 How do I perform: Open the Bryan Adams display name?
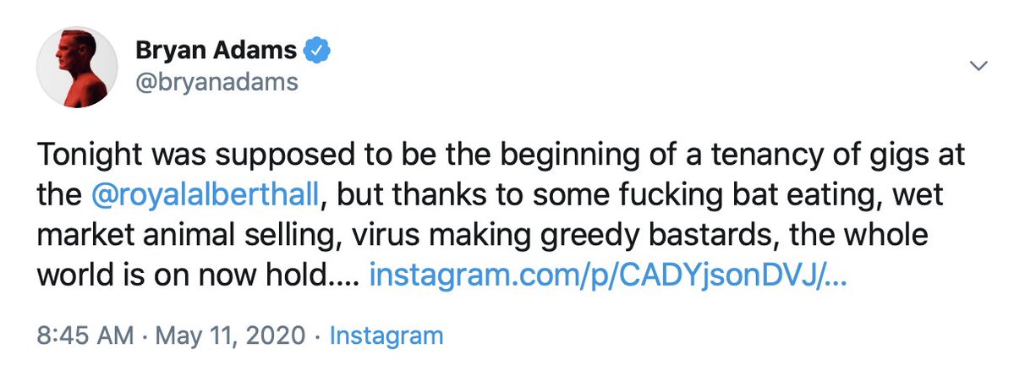click(216, 52)
